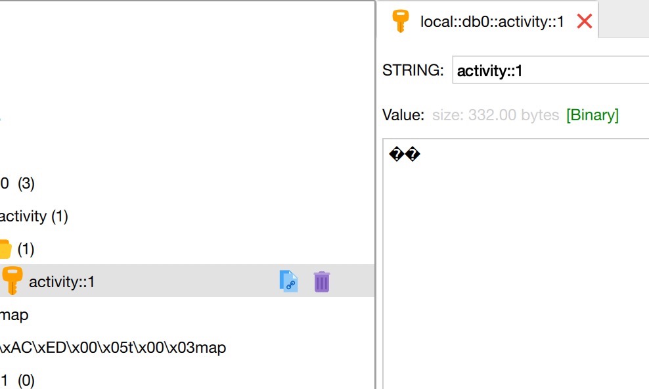649x389 pixels.
Task: Copy the activity::1 key name
Action: pyautogui.click(x=288, y=281)
